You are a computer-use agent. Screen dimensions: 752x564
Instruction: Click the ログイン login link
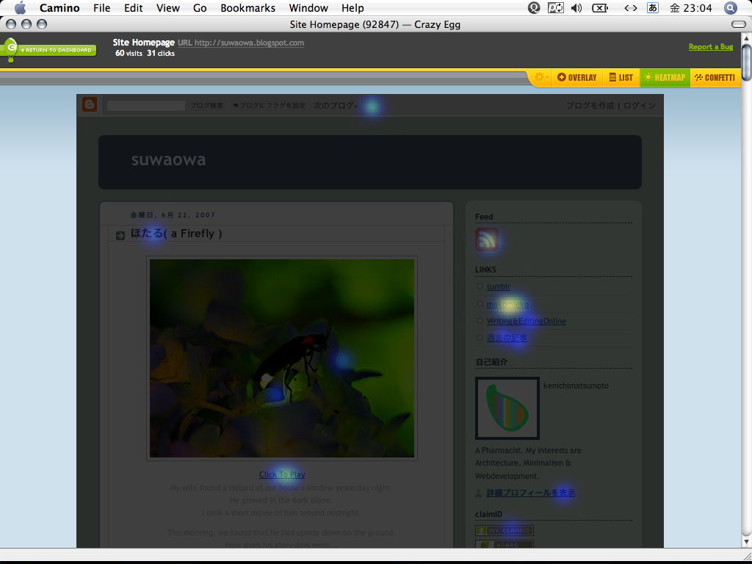coord(640,106)
